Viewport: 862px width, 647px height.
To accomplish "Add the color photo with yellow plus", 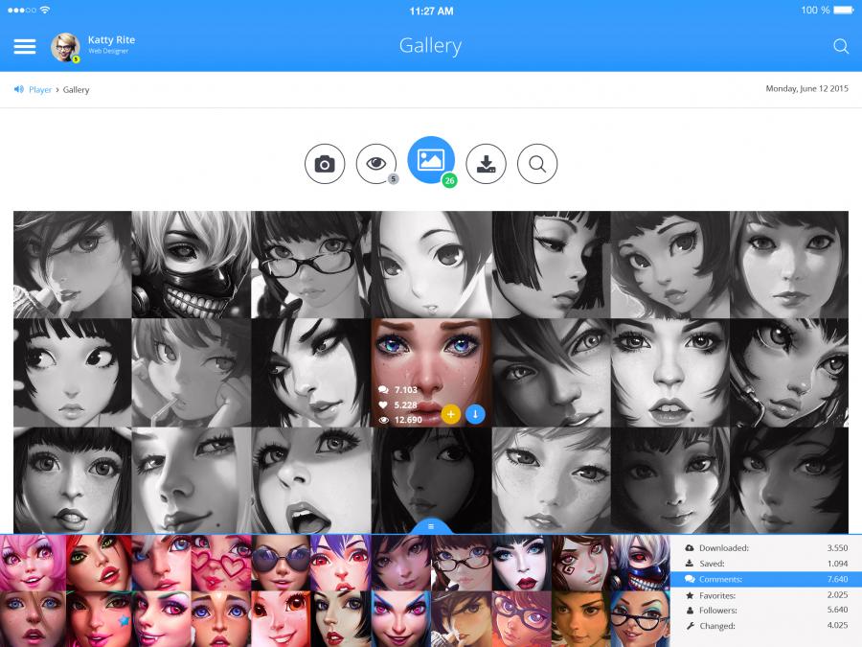I will (451, 414).
